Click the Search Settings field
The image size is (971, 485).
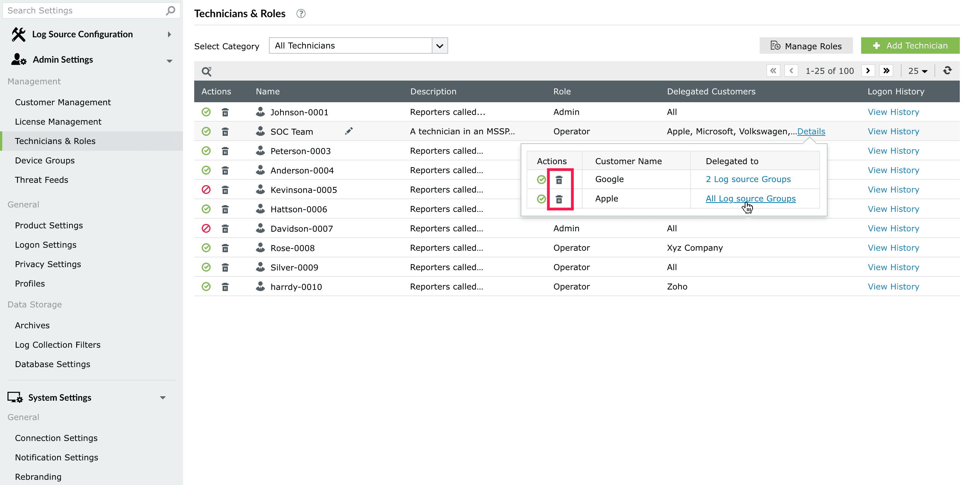85,10
